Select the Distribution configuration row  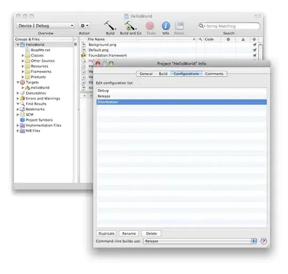[181, 102]
